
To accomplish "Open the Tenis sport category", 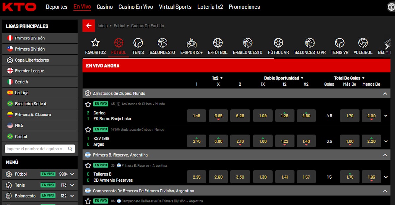I will tap(138, 43).
